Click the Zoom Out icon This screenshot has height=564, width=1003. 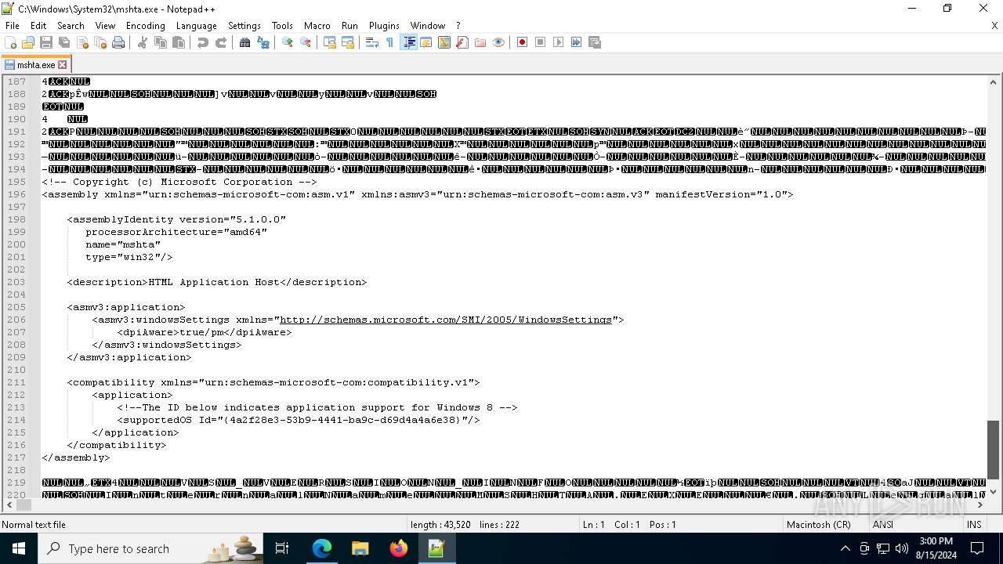(306, 42)
